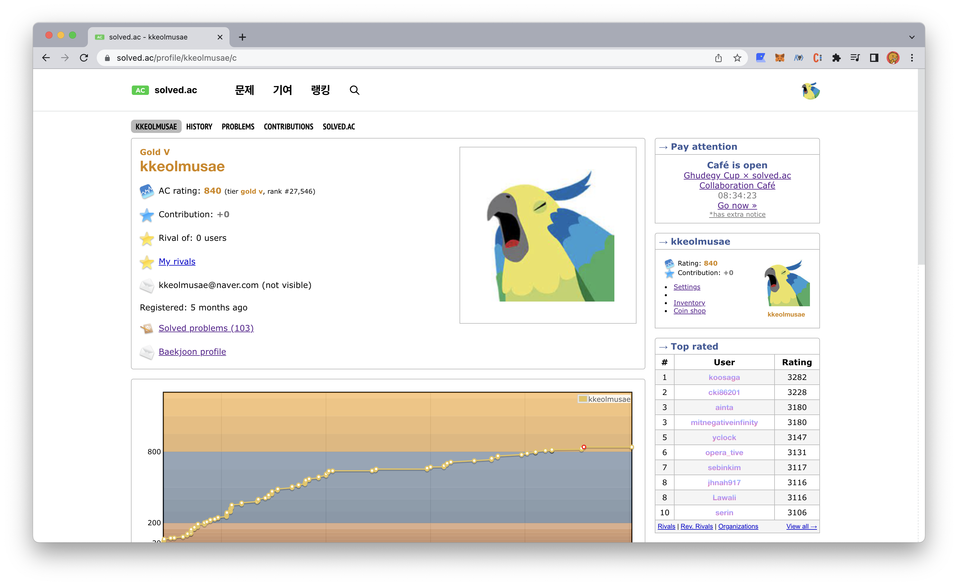This screenshot has width=958, height=586.
Task: Click the share icon in address bar
Action: pyautogui.click(x=718, y=58)
